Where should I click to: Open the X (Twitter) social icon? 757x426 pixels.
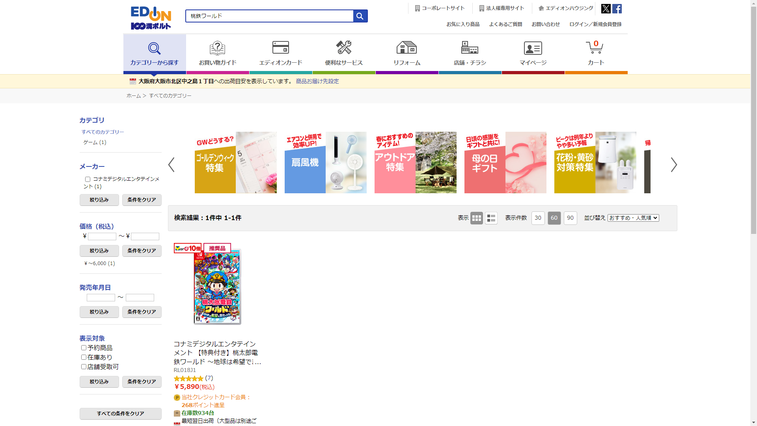(x=606, y=9)
